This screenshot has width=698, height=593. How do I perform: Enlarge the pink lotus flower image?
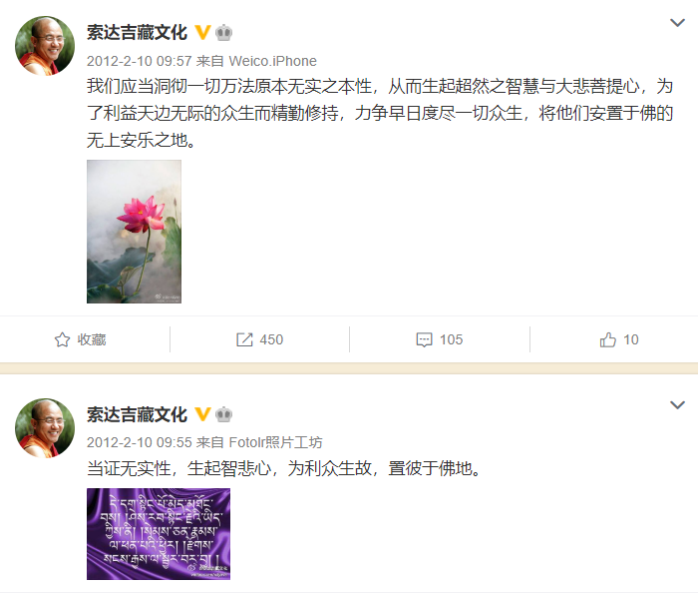point(134,232)
